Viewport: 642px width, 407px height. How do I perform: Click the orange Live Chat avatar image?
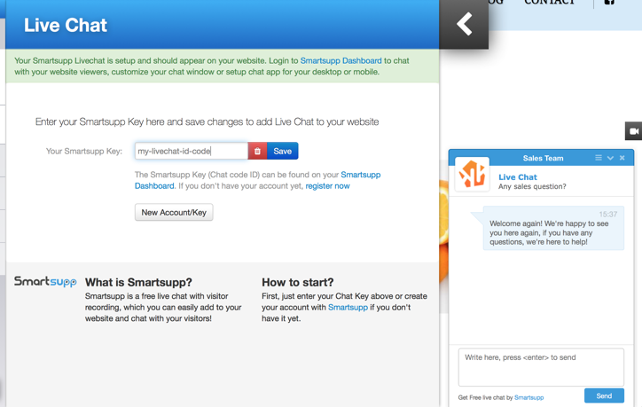point(472,176)
